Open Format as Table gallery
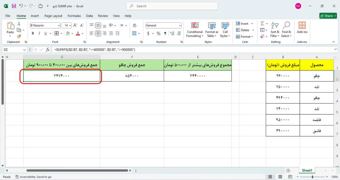Screen dimensions: 340x180 pos(212,30)
